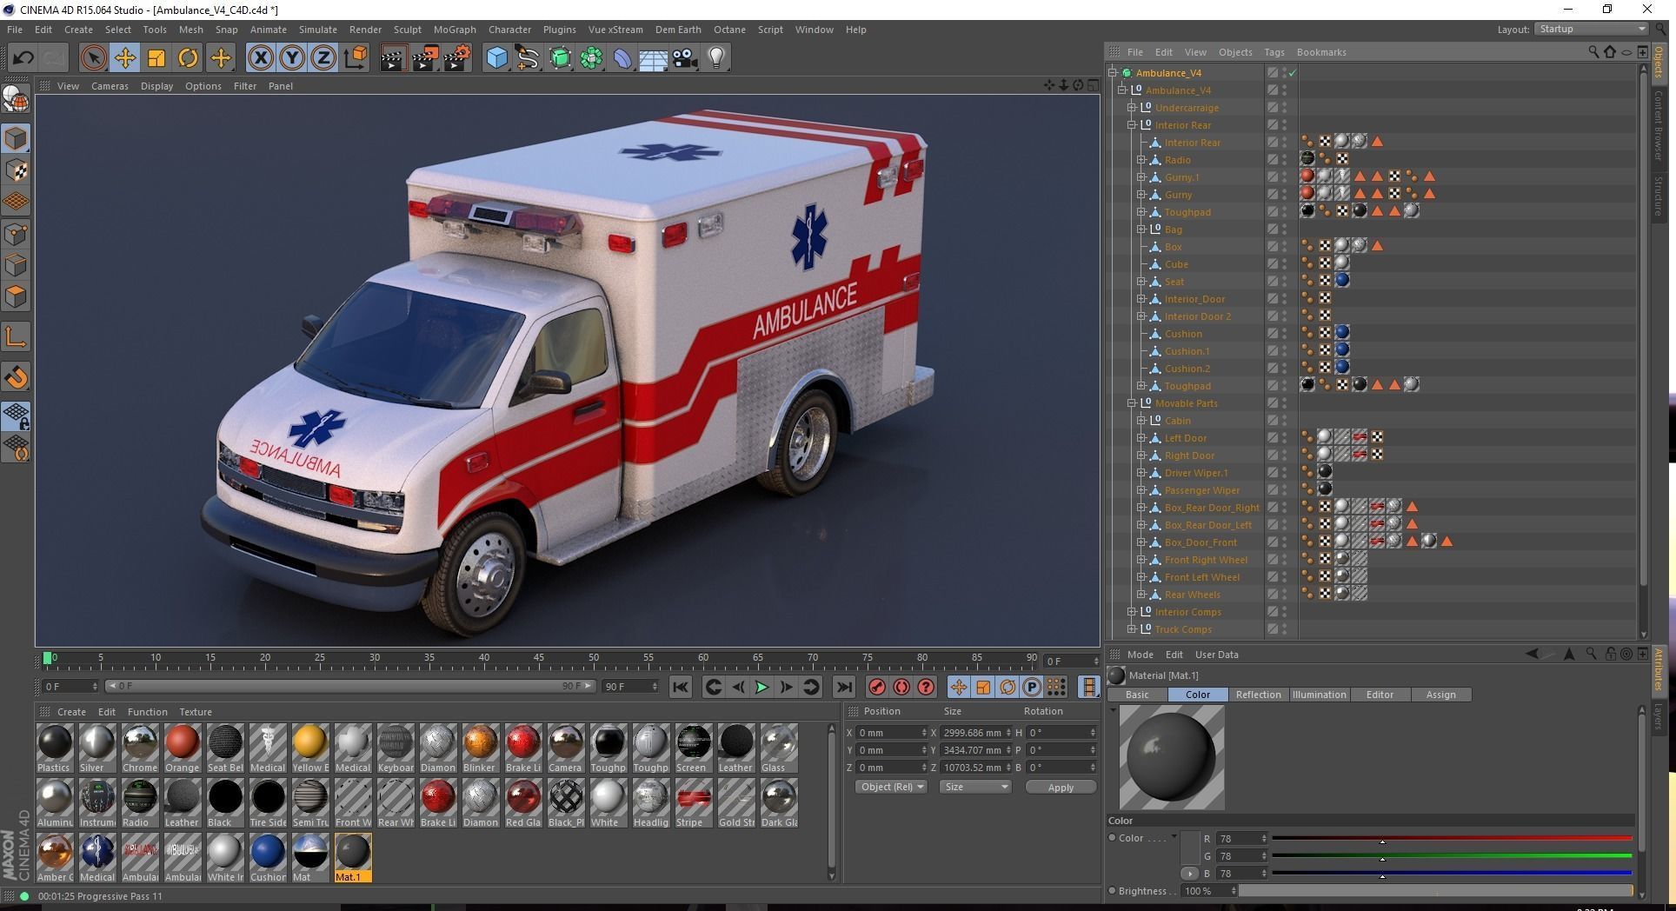Switch to the Illumination tab
The height and width of the screenshot is (911, 1676).
tap(1319, 695)
